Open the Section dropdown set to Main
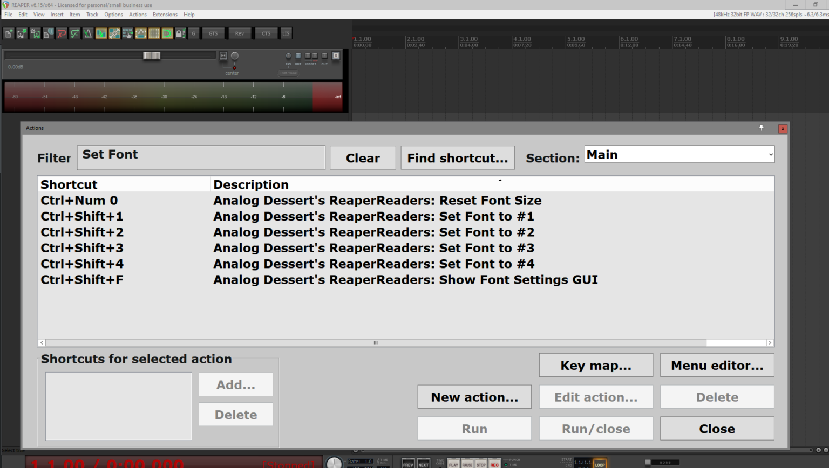 click(679, 155)
